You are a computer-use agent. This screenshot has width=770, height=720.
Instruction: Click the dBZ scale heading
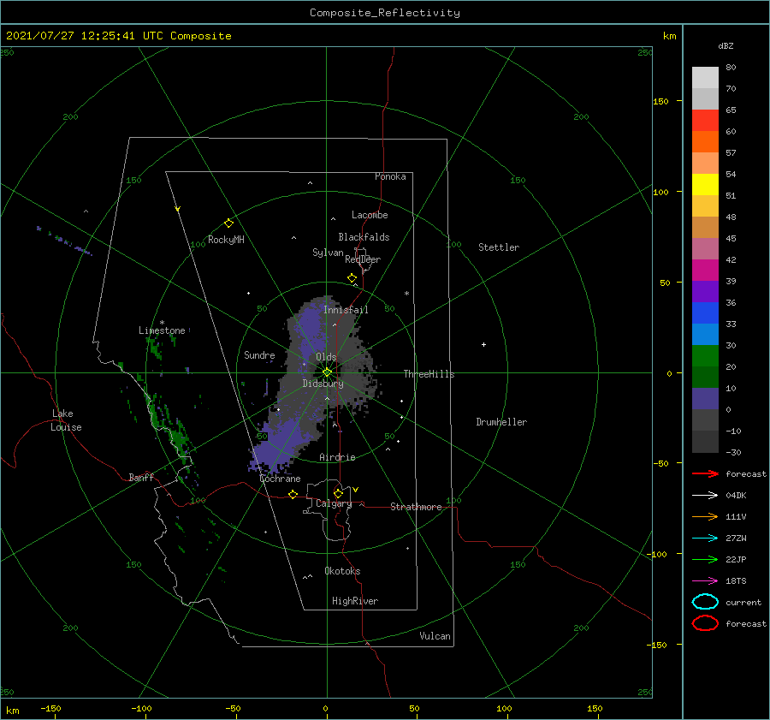tap(726, 45)
